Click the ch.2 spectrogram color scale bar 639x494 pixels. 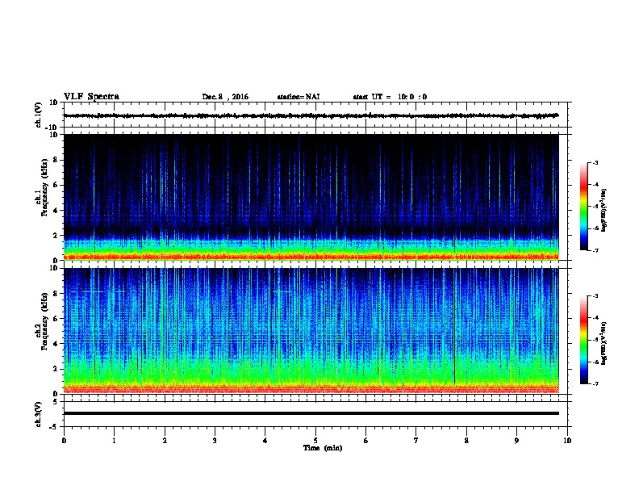pos(584,340)
